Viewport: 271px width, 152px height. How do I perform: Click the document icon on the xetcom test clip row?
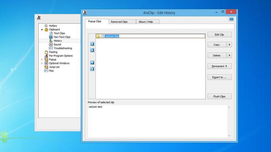(102, 36)
